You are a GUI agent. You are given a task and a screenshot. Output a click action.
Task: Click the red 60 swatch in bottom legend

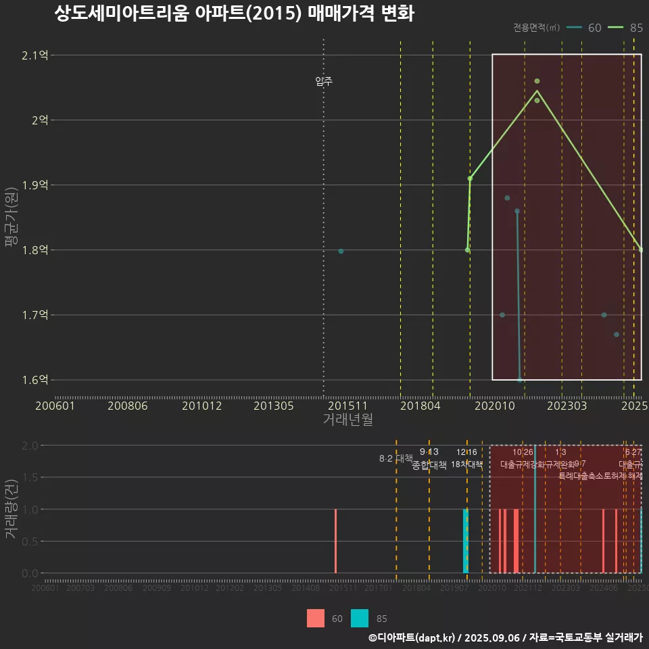pyautogui.click(x=316, y=619)
